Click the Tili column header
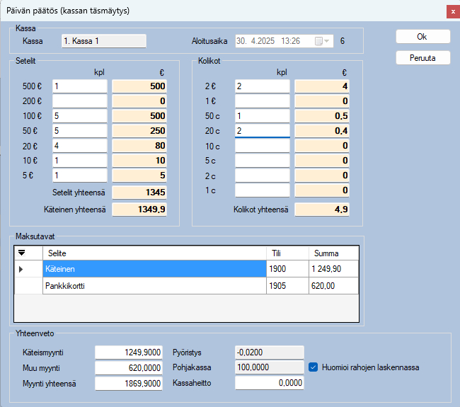This screenshot has height=407, width=460. tap(287, 253)
